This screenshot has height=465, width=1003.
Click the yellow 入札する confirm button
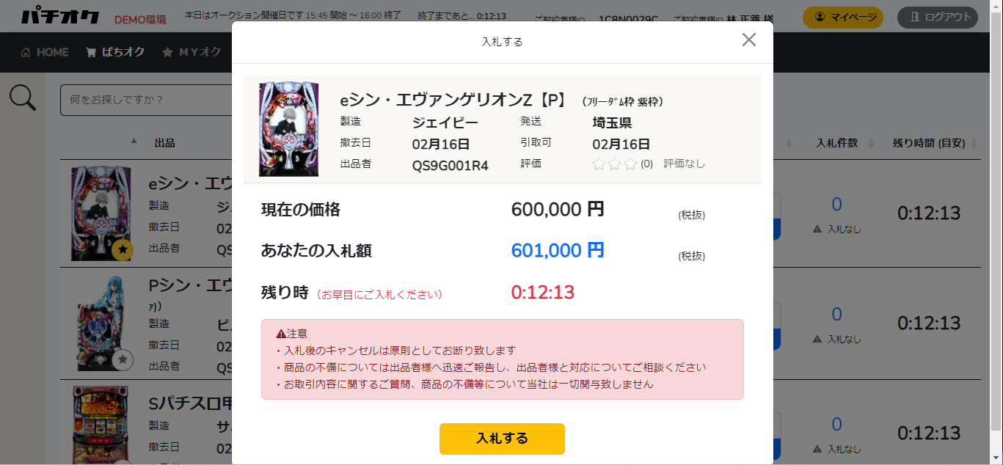click(x=502, y=439)
